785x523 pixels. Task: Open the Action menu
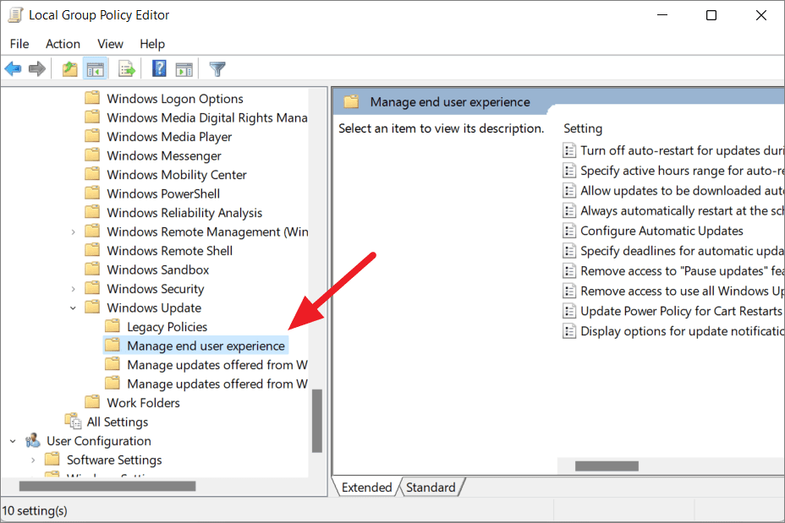(x=63, y=44)
